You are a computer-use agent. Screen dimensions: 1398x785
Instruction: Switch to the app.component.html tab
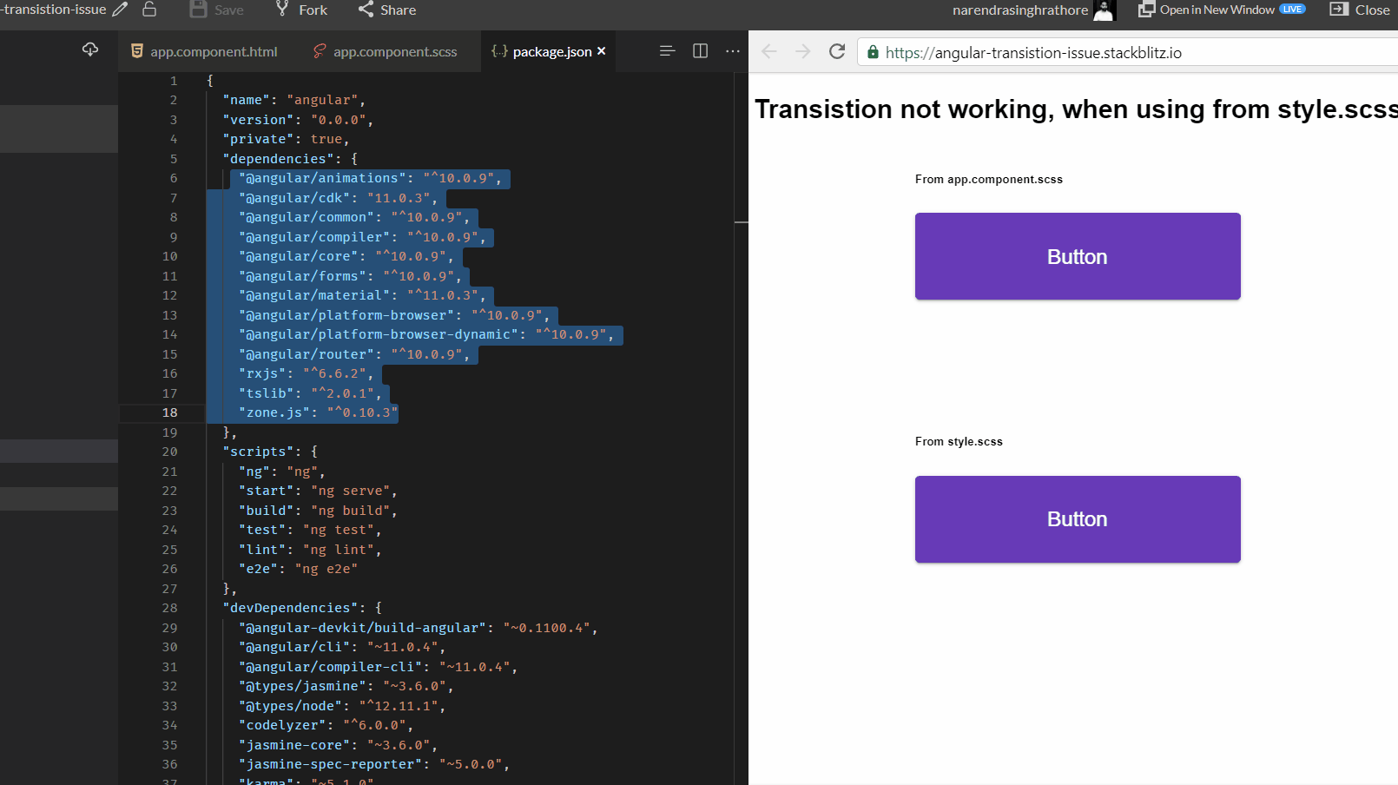(213, 51)
